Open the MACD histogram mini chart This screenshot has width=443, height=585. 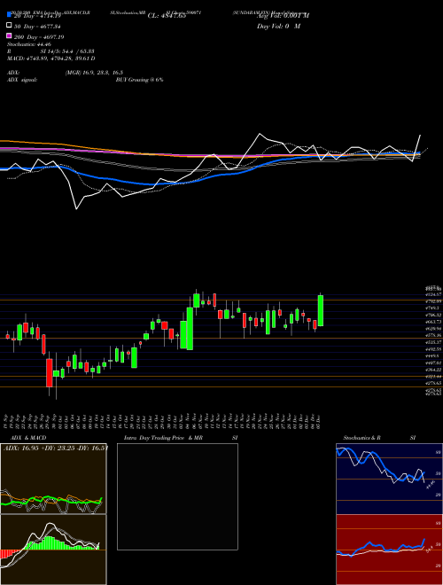click(53, 550)
